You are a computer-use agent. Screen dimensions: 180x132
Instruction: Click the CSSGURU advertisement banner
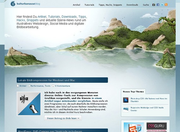pos(157,127)
